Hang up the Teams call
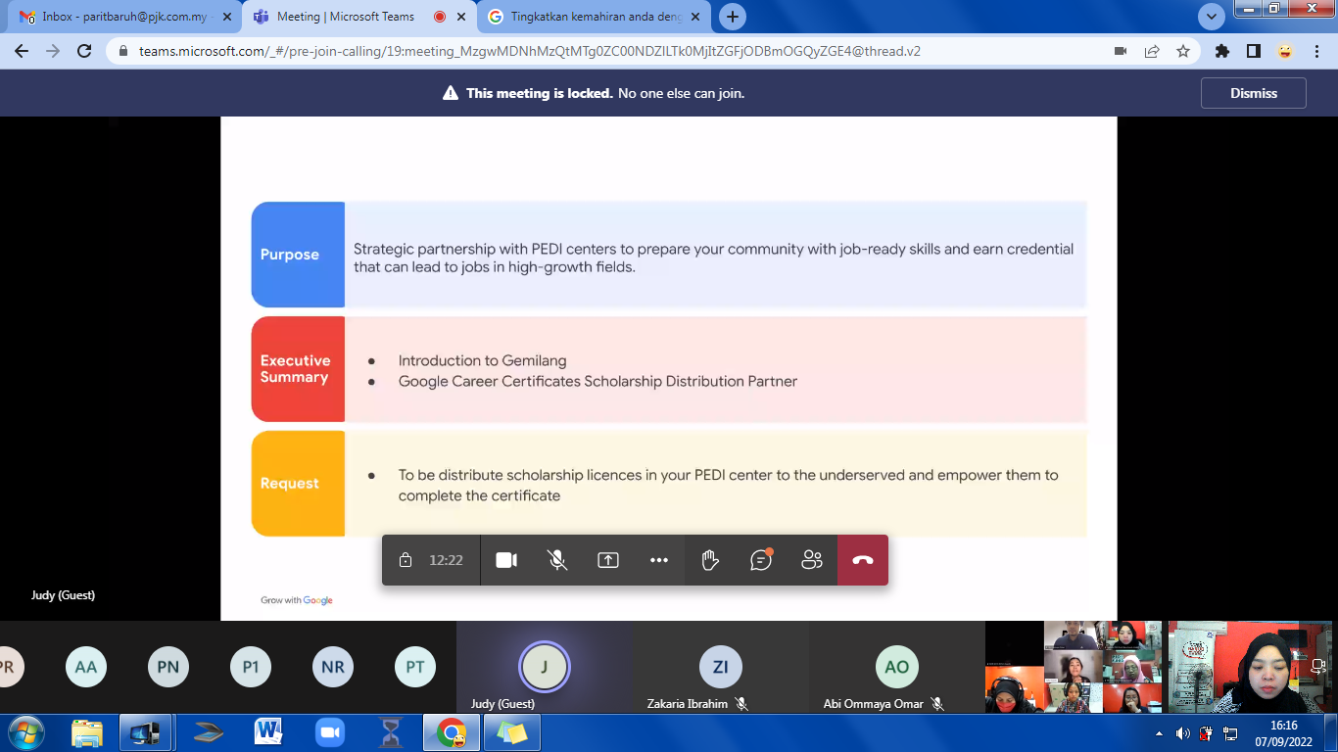1338x752 pixels. [x=863, y=560]
